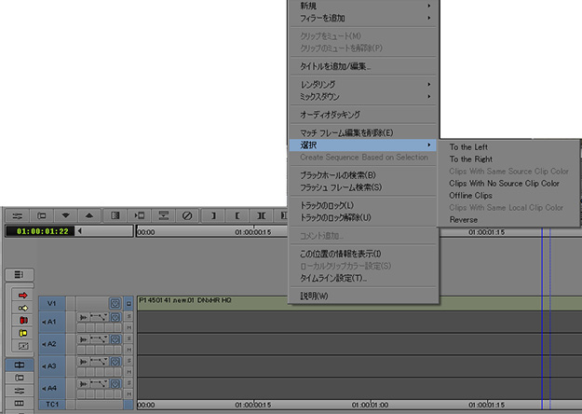Expand the 新規 submenu
This screenshot has width=582, height=414.
pyautogui.click(x=363, y=6)
